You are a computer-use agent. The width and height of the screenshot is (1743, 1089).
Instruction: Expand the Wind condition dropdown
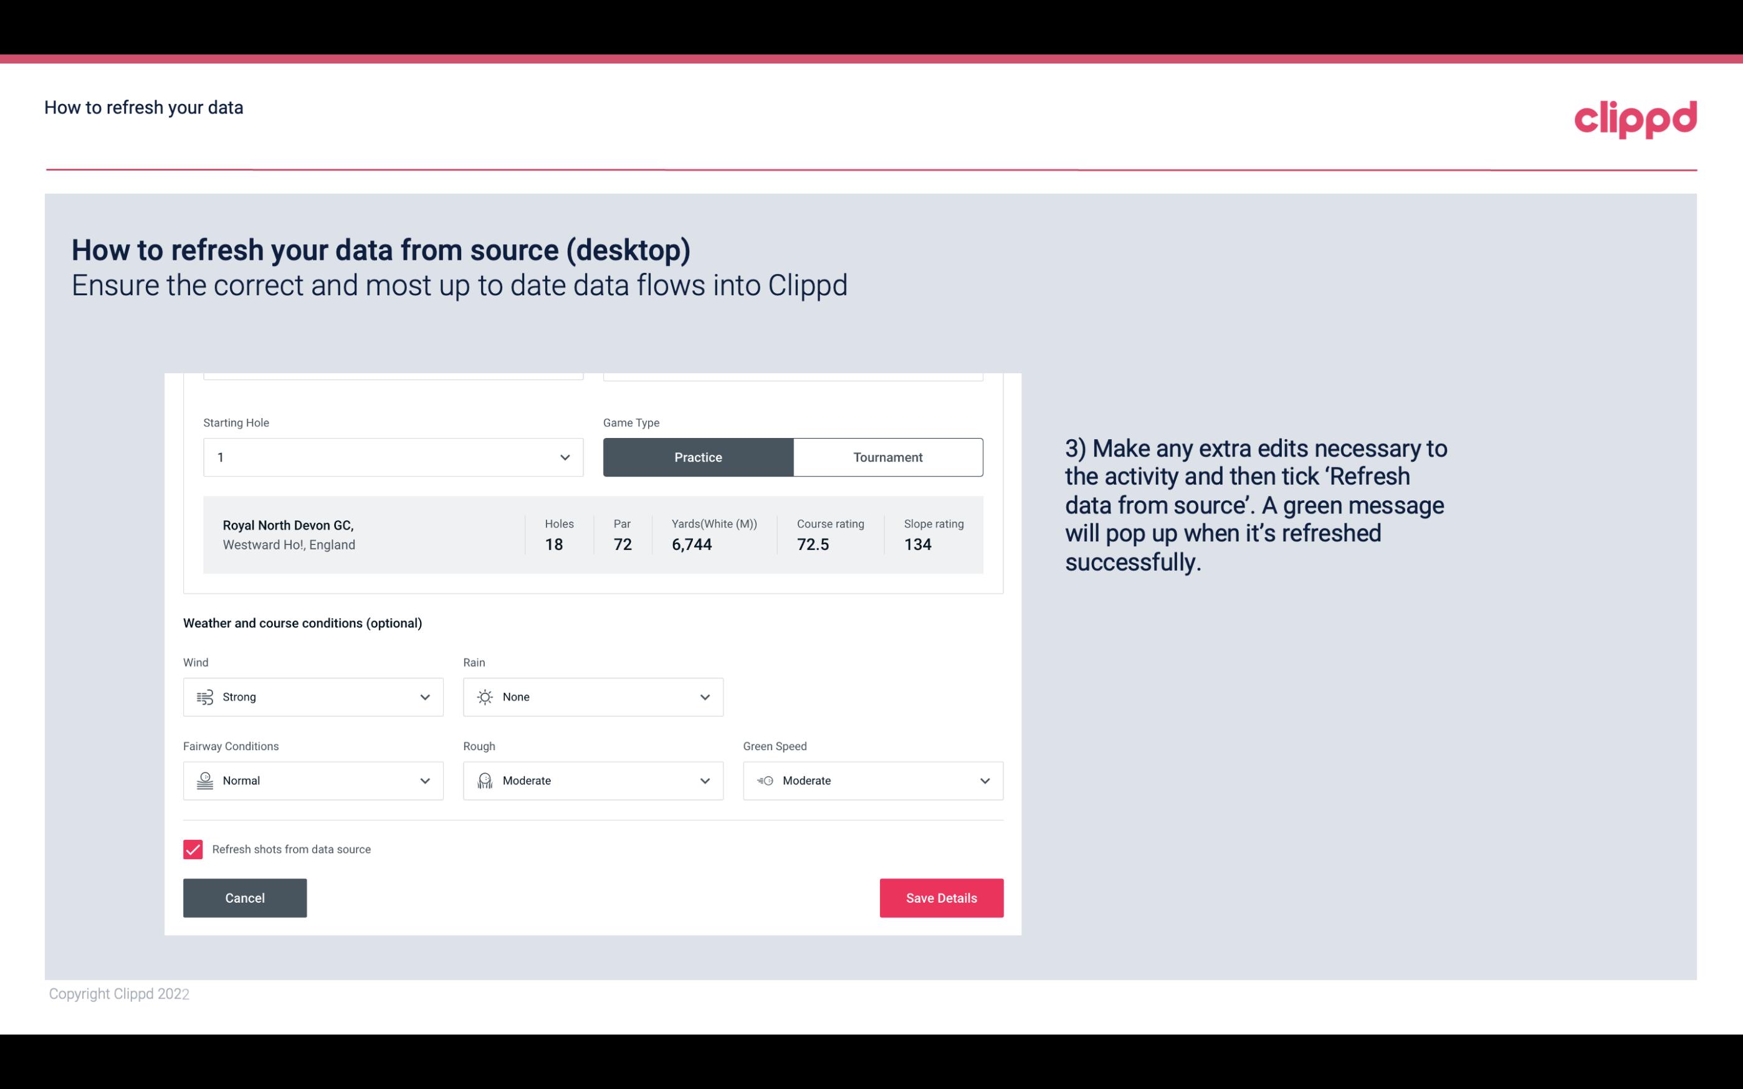[x=423, y=697]
